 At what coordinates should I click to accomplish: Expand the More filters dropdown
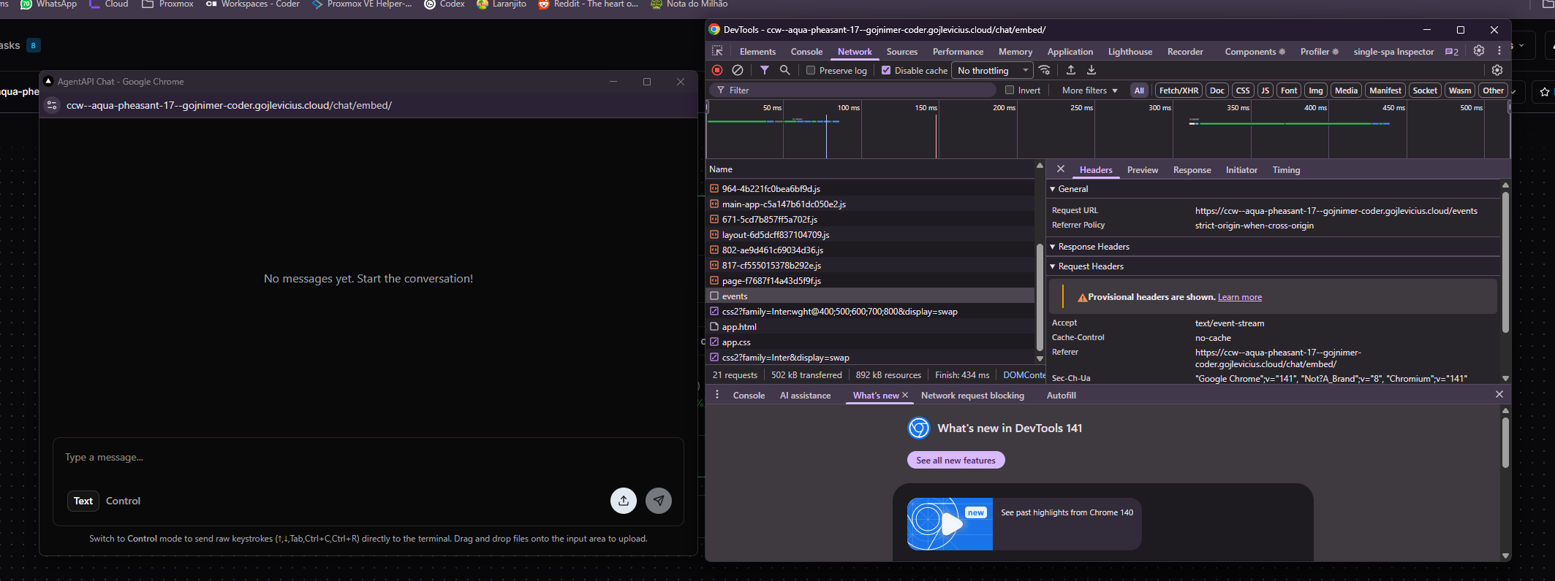tap(1089, 91)
